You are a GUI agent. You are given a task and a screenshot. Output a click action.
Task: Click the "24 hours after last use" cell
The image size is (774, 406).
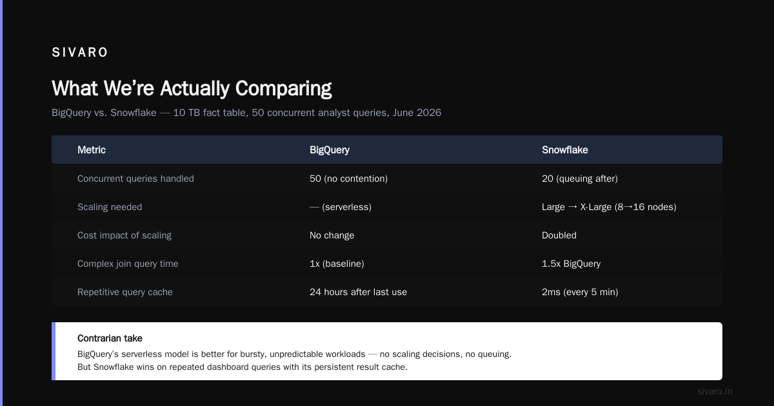point(359,292)
